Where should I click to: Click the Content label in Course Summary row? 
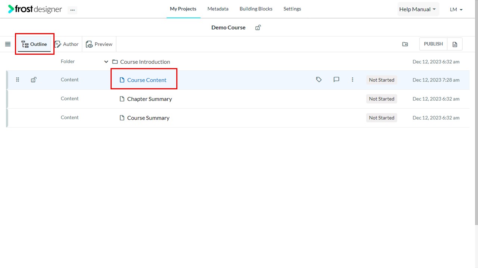pyautogui.click(x=69, y=118)
